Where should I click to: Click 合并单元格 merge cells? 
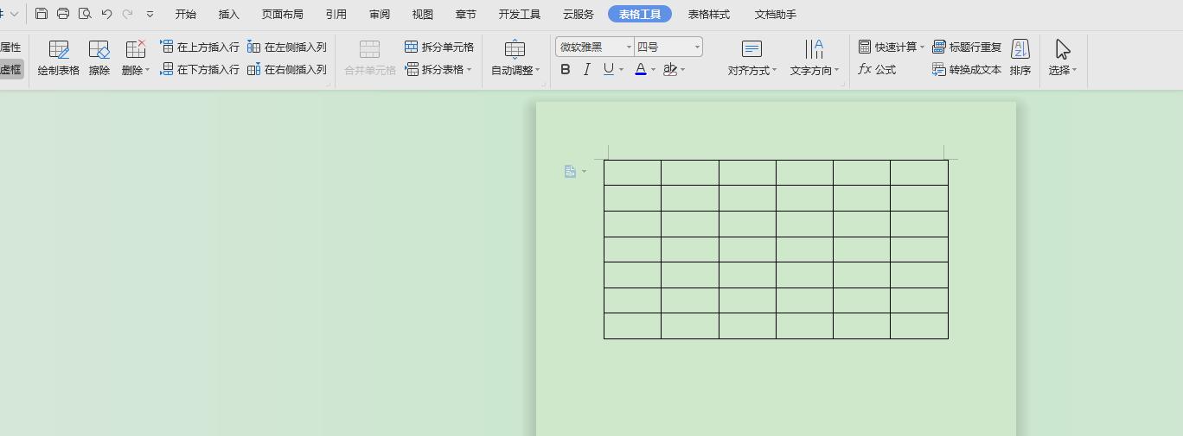(370, 58)
